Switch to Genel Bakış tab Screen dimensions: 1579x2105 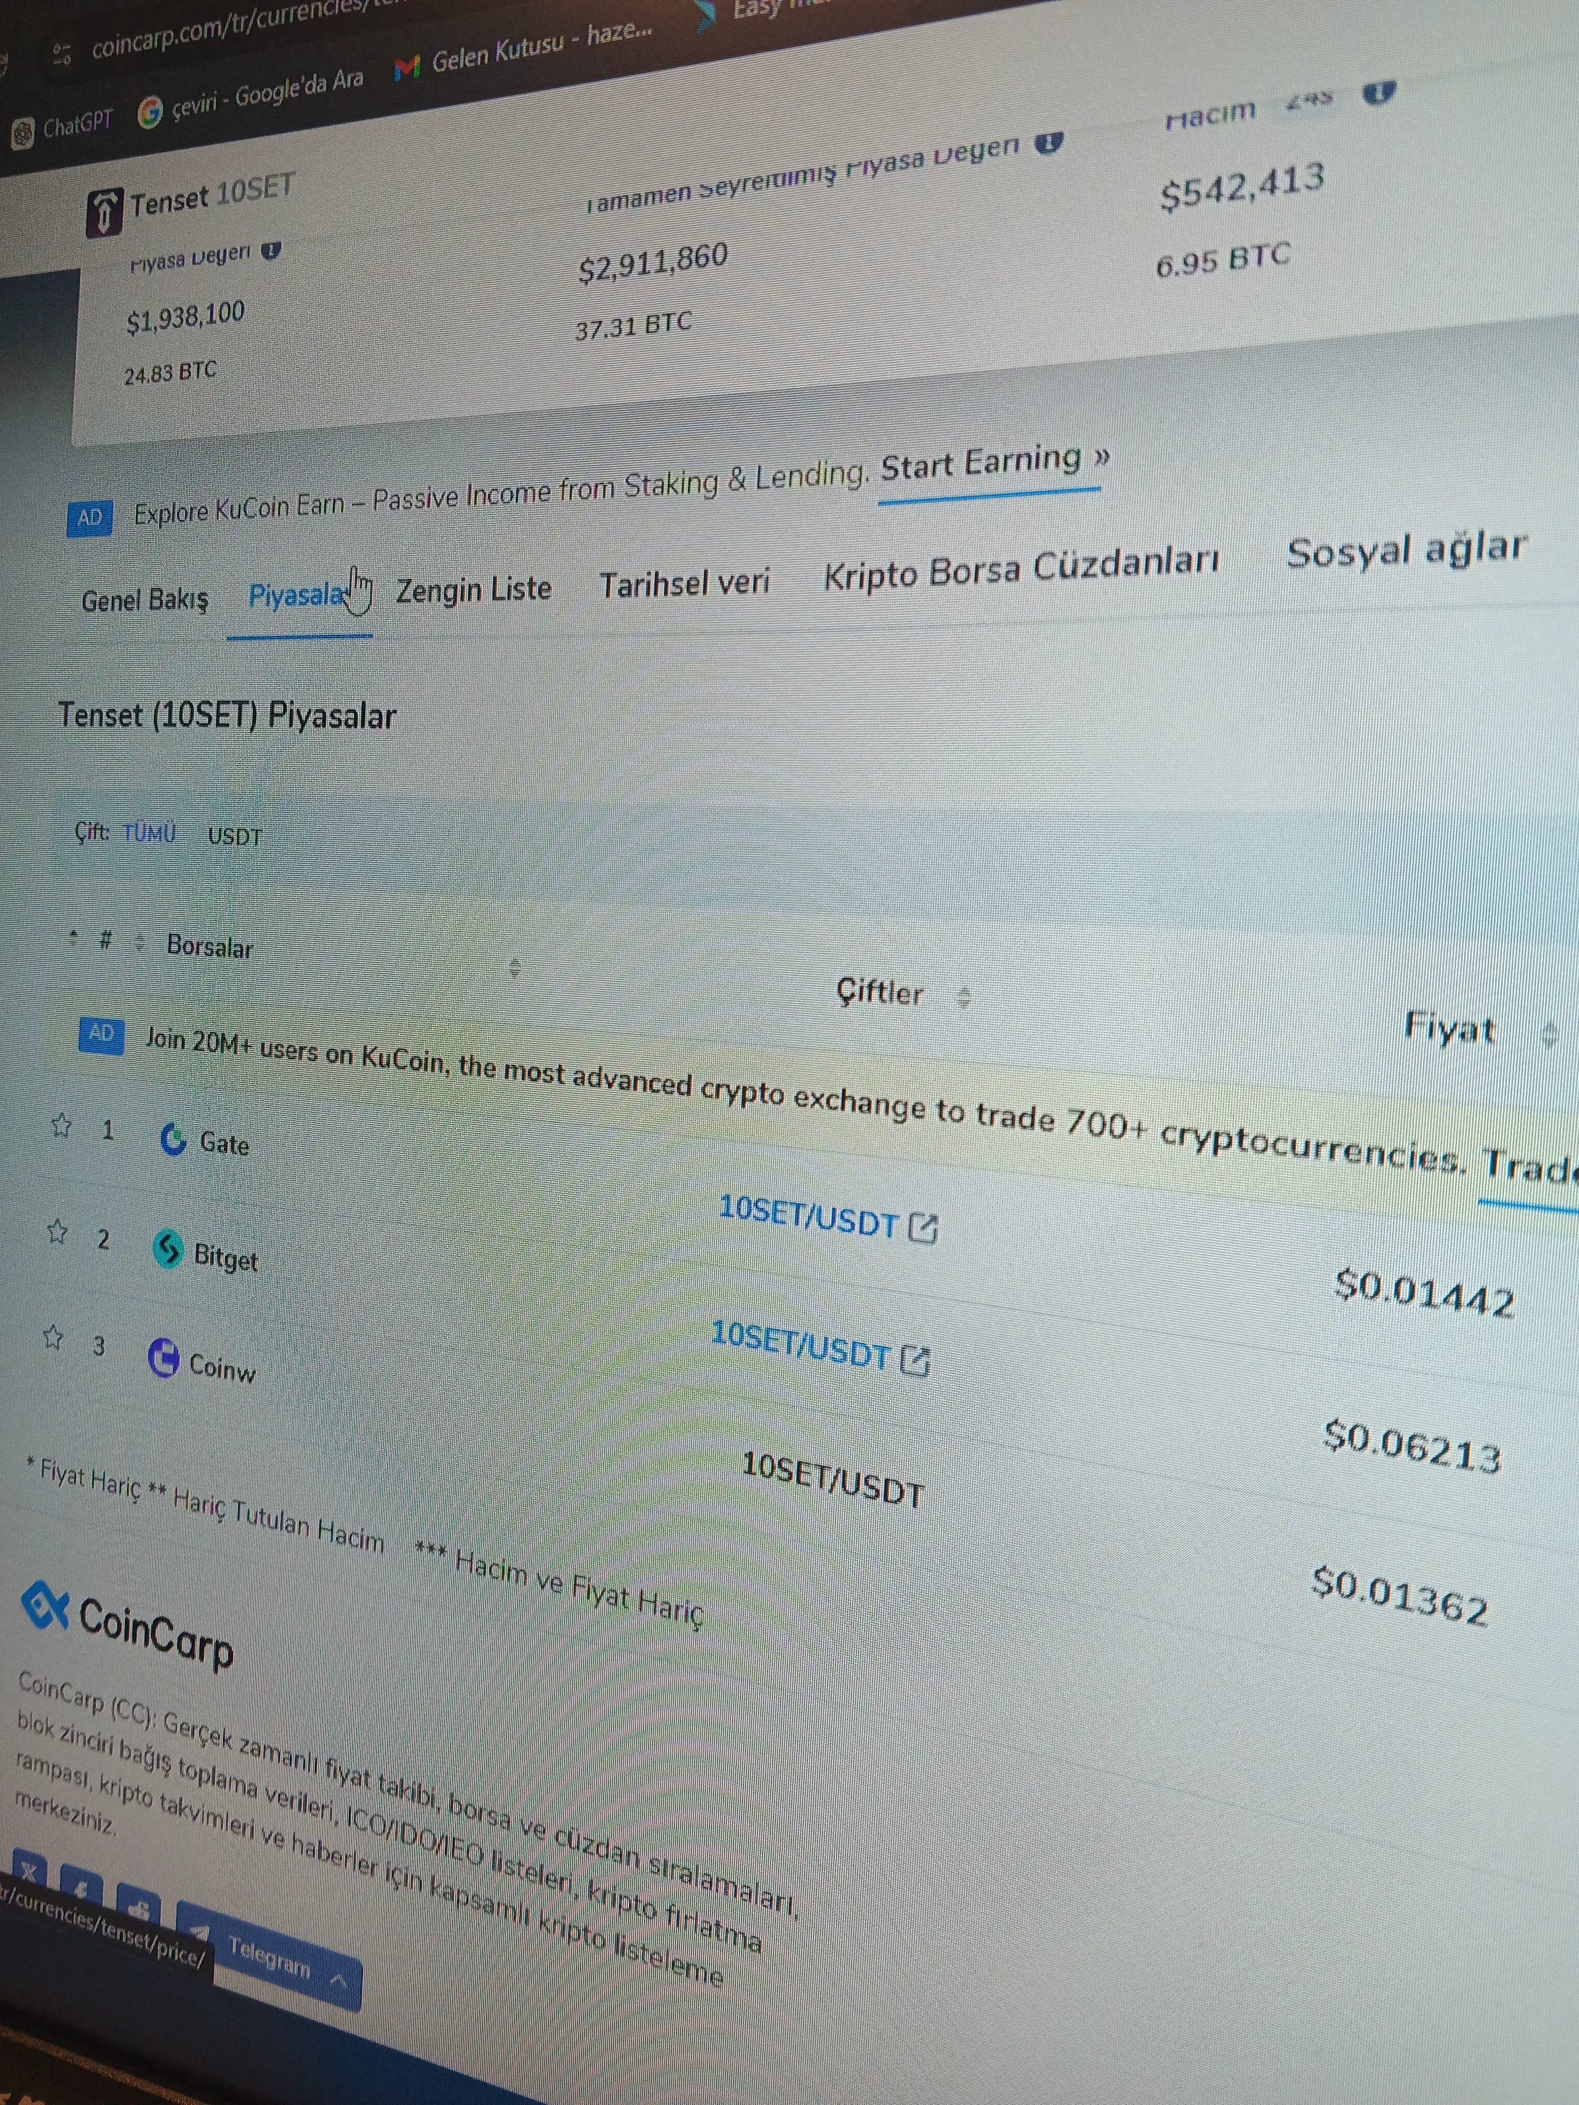click(145, 601)
